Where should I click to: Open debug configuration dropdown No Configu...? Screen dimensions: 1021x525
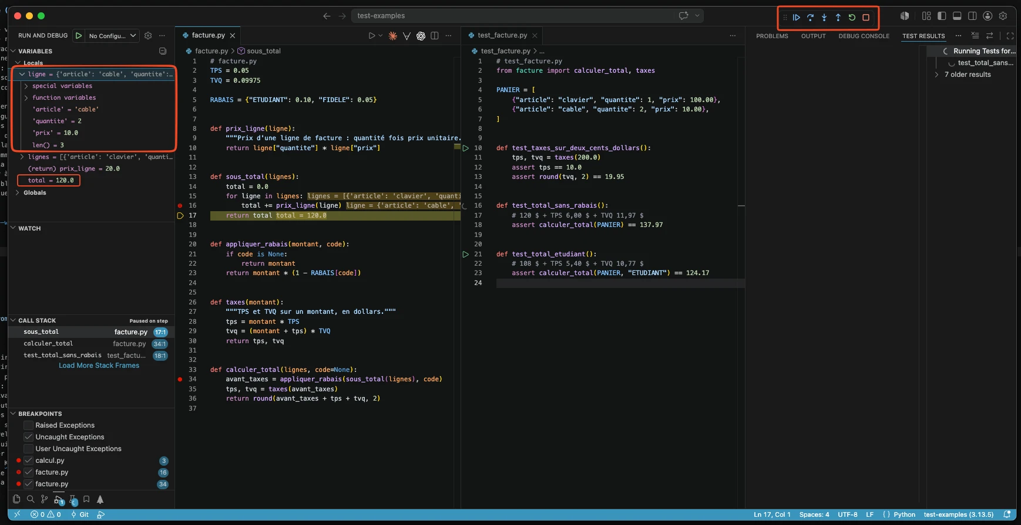pyautogui.click(x=113, y=36)
